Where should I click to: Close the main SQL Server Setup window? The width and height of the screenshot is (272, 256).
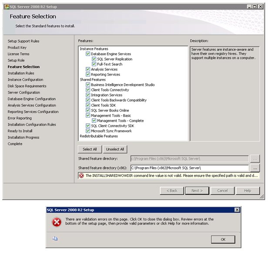tap(260, 7)
